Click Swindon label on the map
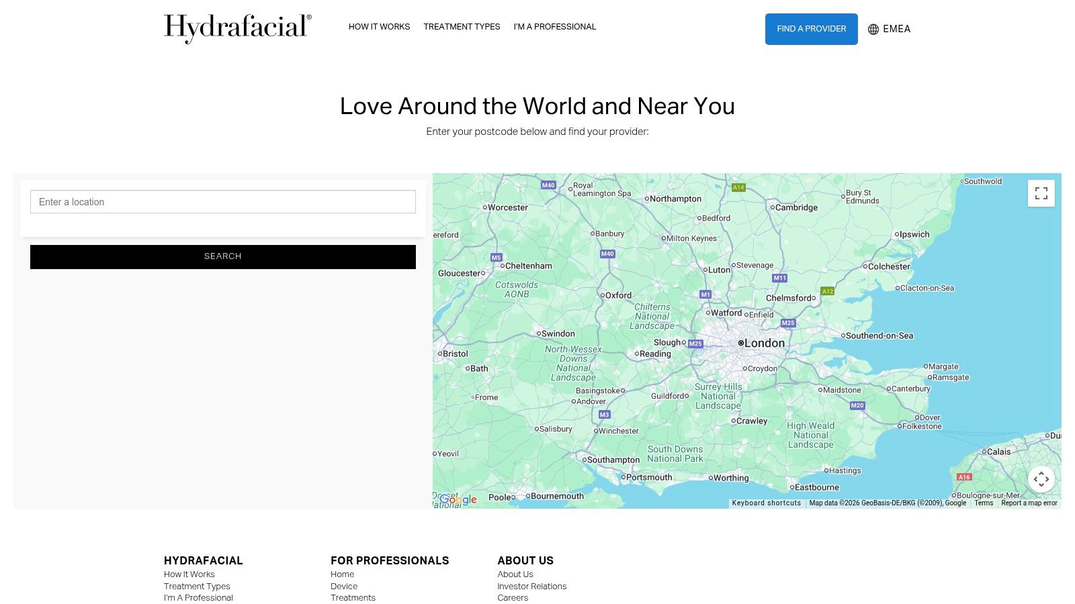This screenshot has width=1075, height=604. (x=558, y=334)
